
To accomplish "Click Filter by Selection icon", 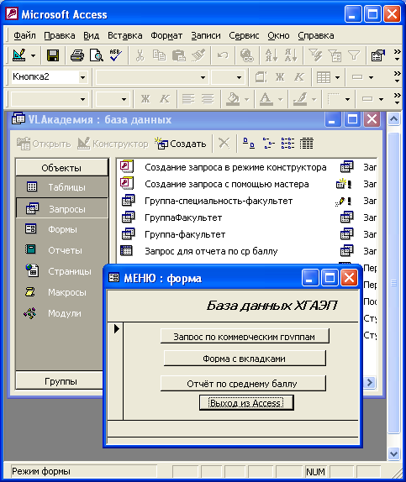I will pyautogui.click(x=315, y=55).
